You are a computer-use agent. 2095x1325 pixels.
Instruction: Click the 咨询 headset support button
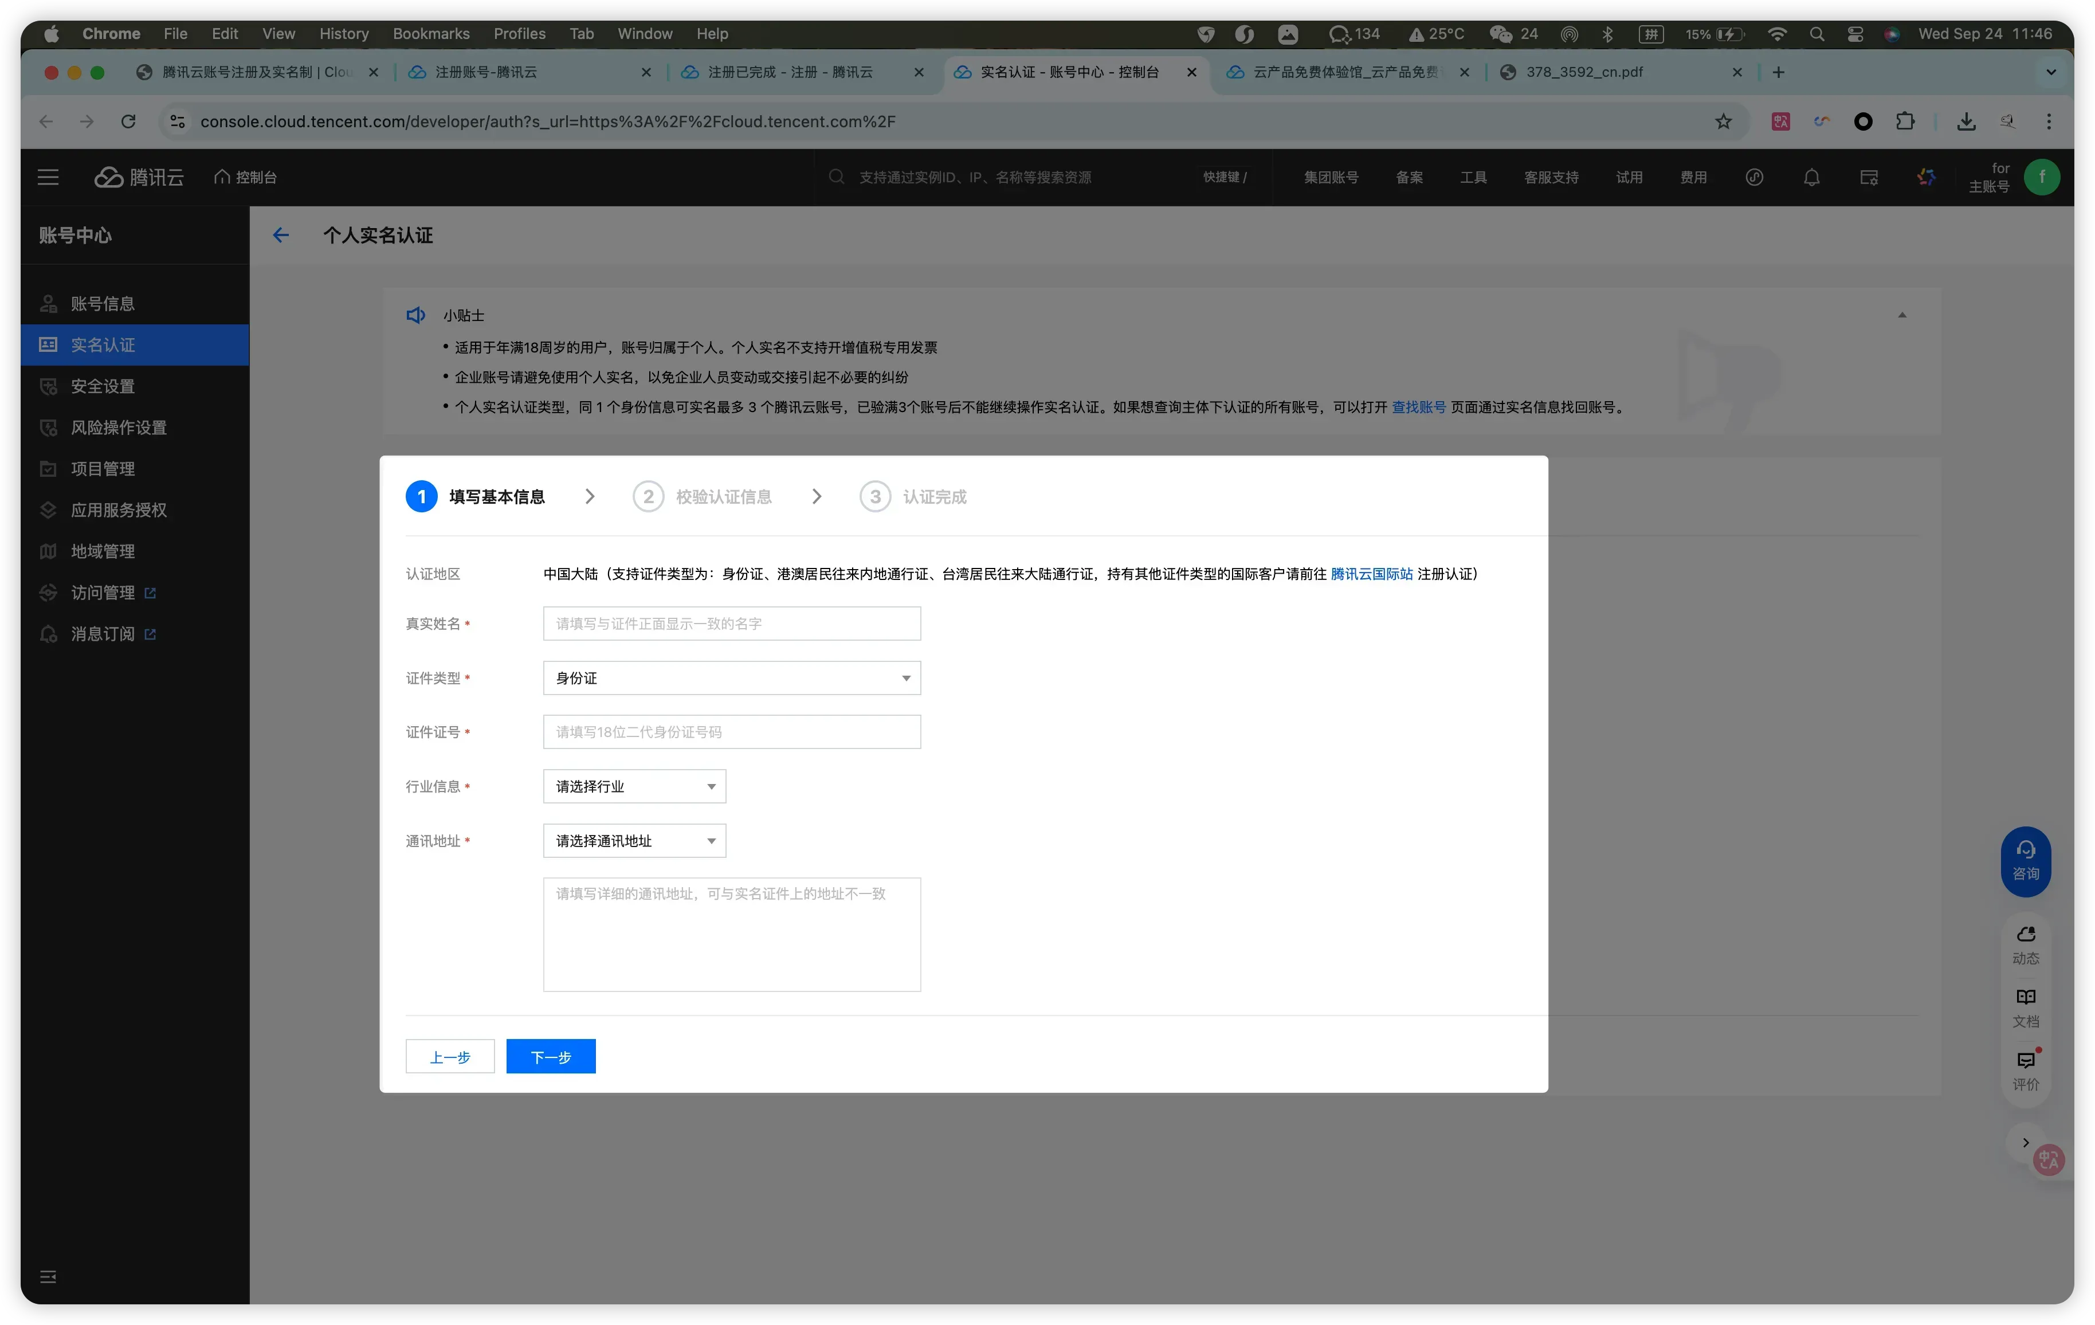tap(2026, 860)
